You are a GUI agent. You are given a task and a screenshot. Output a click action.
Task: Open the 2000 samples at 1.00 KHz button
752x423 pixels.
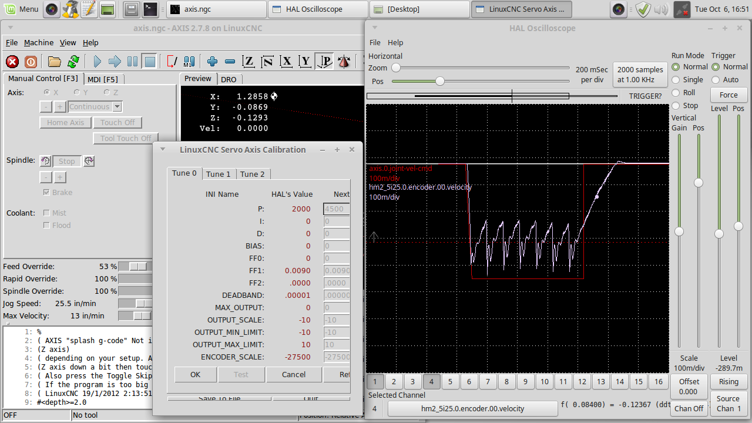tap(640, 75)
